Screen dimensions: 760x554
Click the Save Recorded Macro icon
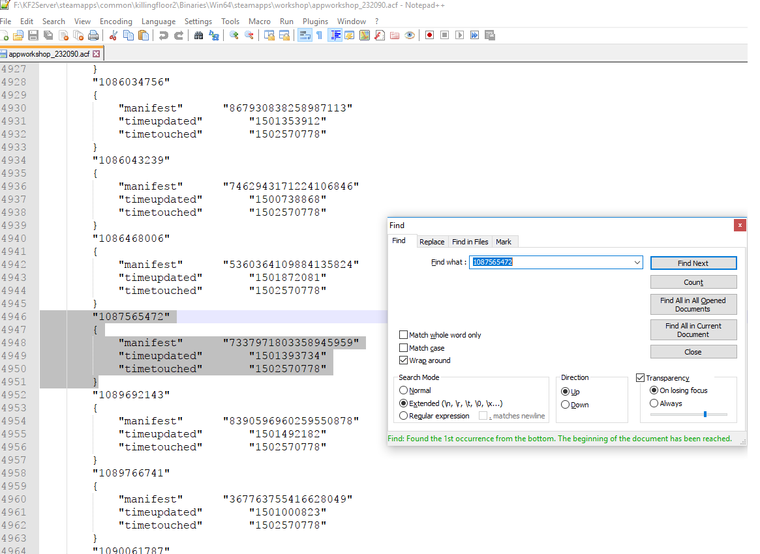tap(489, 35)
